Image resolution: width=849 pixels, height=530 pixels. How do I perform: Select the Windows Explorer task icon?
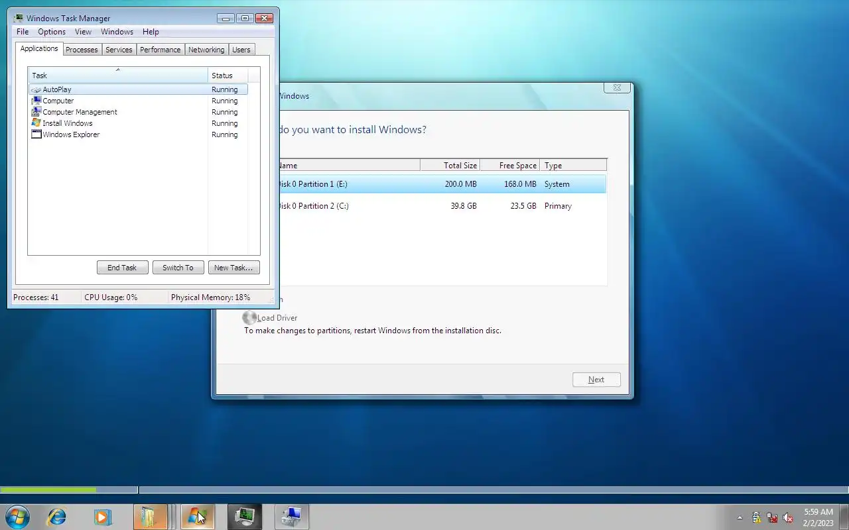(36, 134)
